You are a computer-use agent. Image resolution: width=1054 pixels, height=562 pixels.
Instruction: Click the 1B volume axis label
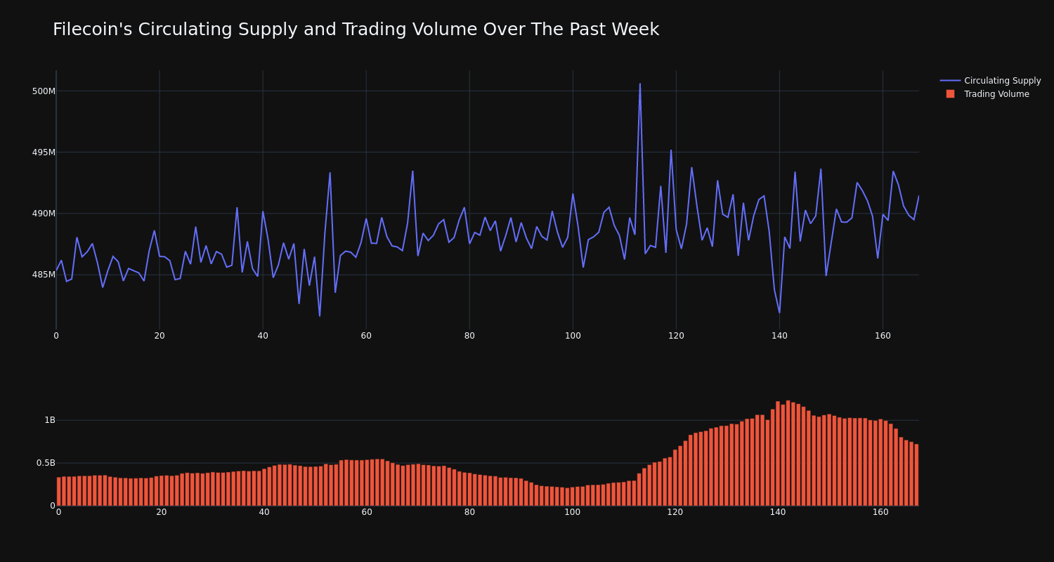pyautogui.click(x=50, y=420)
